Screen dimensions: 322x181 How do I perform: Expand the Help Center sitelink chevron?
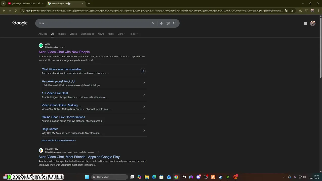click(x=144, y=130)
